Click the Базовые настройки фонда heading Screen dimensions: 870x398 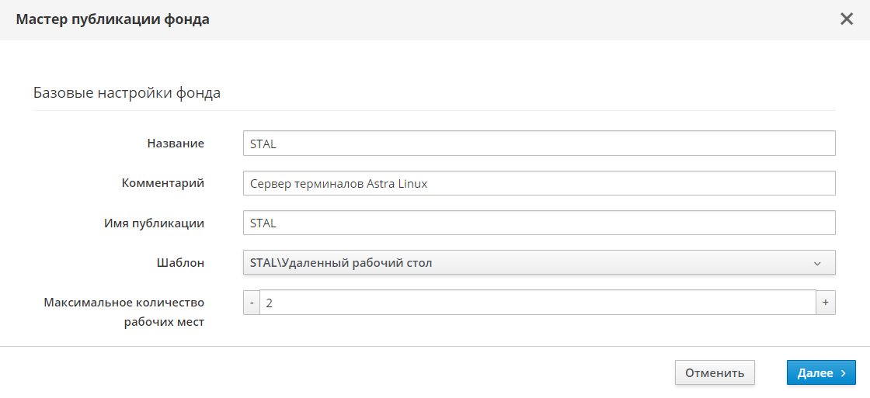[x=127, y=93]
